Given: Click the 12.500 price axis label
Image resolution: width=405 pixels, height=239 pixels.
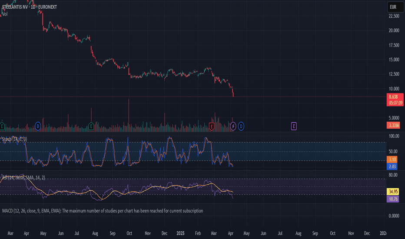Looking at the screenshot, I should [394, 74].
